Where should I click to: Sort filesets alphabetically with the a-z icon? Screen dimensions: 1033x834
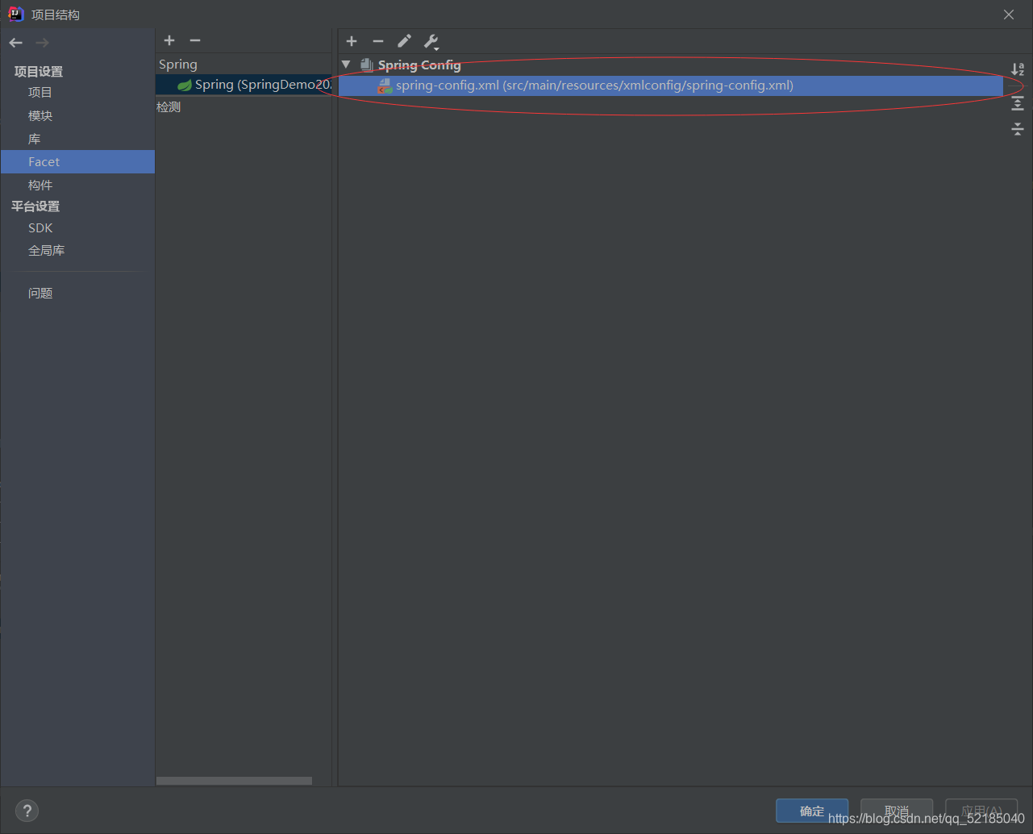click(x=1017, y=69)
